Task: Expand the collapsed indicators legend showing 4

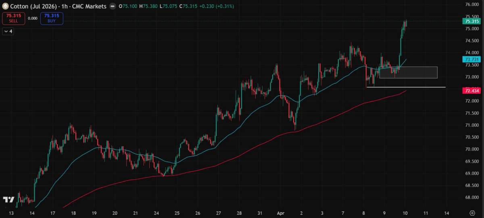Action: [x=8, y=31]
